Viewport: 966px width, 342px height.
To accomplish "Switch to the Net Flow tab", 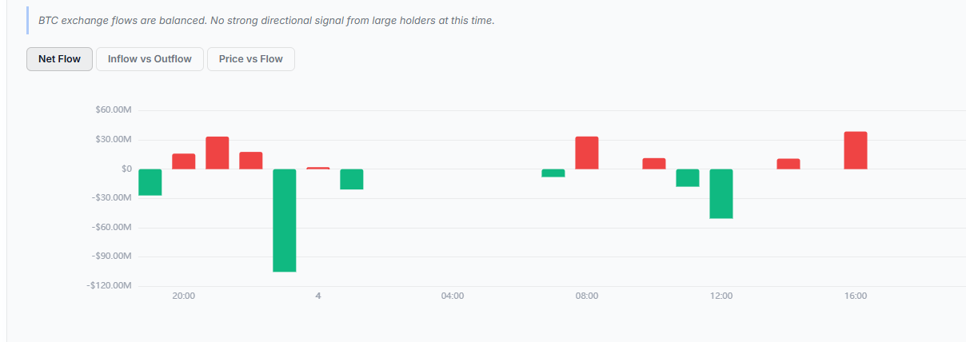I will click(59, 59).
